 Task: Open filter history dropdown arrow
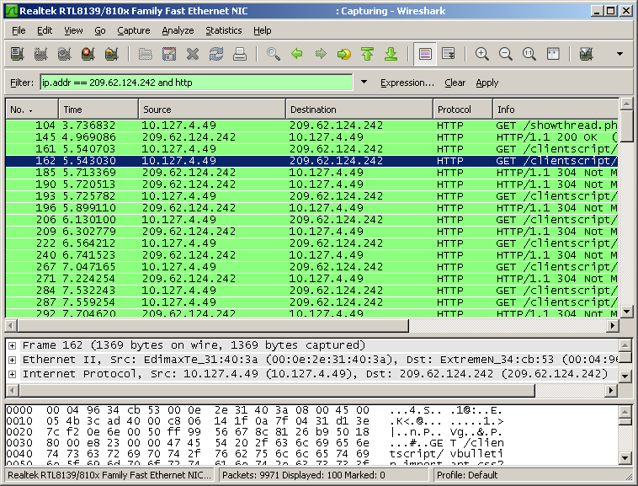point(364,83)
